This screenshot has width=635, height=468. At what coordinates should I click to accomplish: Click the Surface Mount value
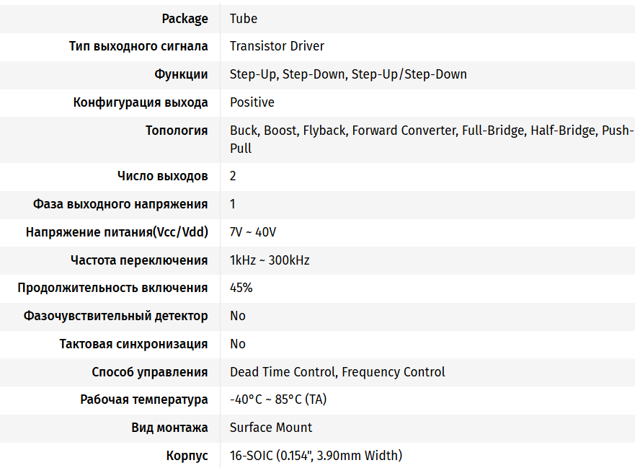[x=271, y=428]
